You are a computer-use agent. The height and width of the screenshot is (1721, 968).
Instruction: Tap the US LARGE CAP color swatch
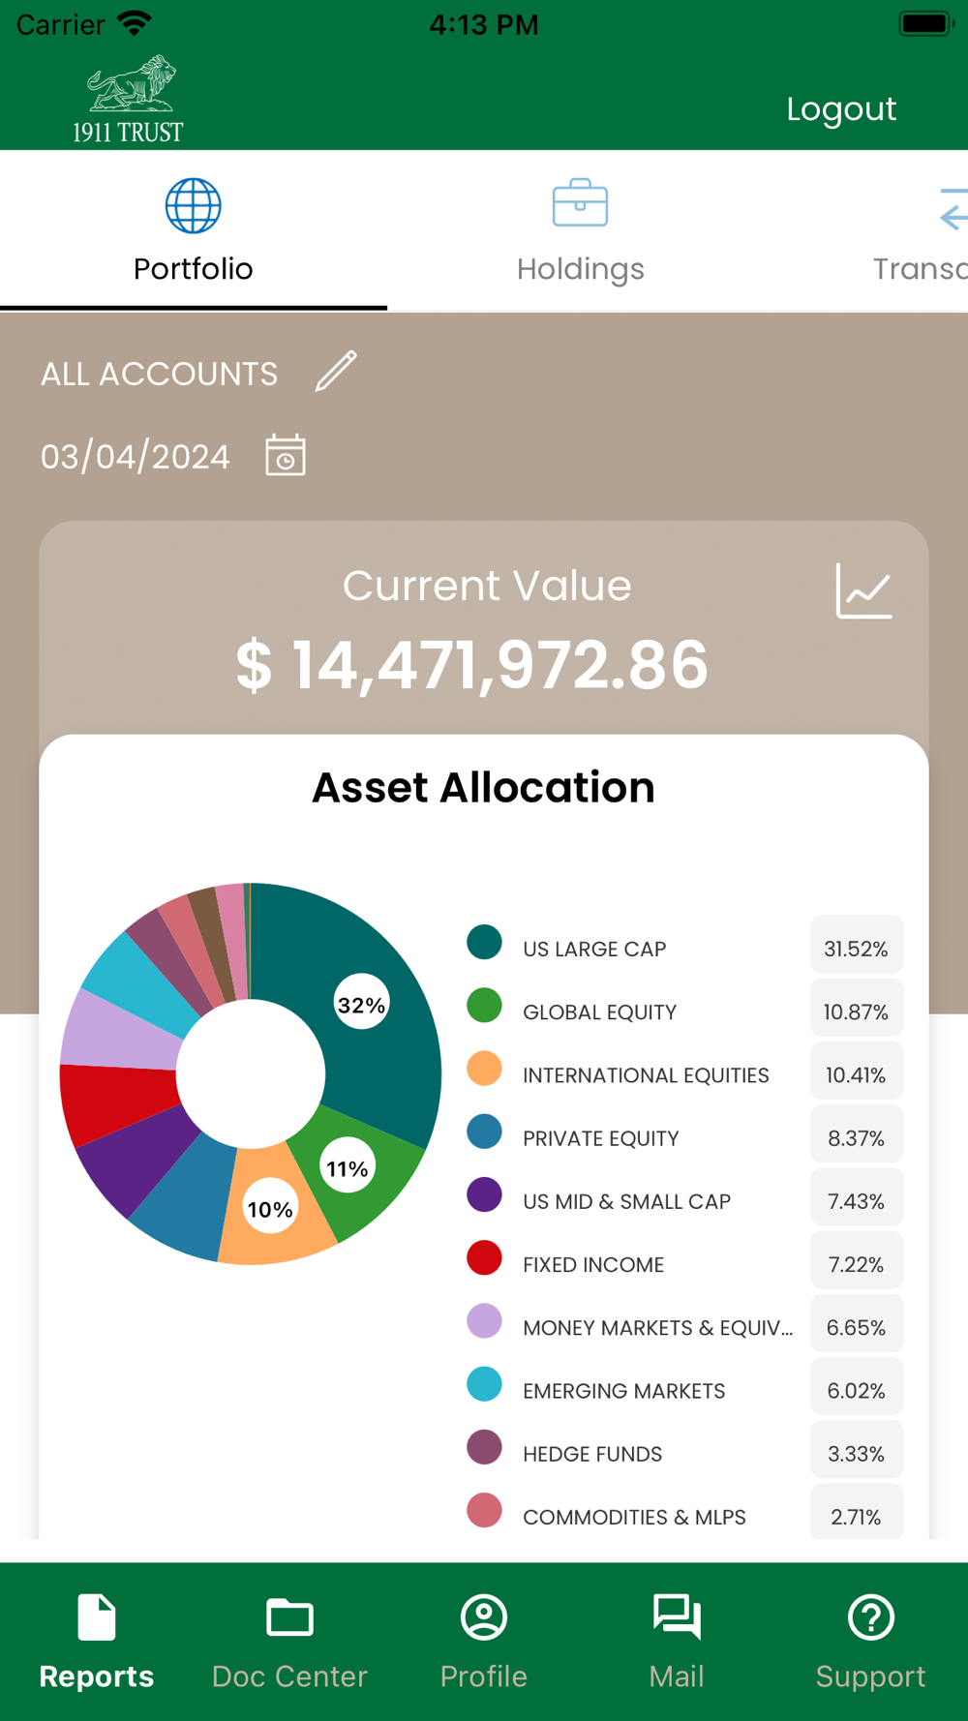coord(484,942)
